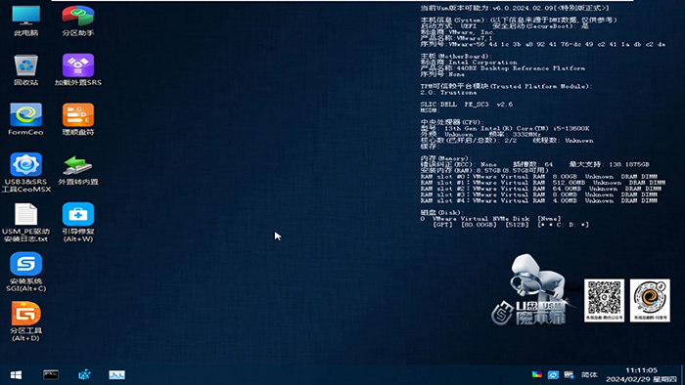Click 引导修复 (Alt+W) icon

[77, 222]
